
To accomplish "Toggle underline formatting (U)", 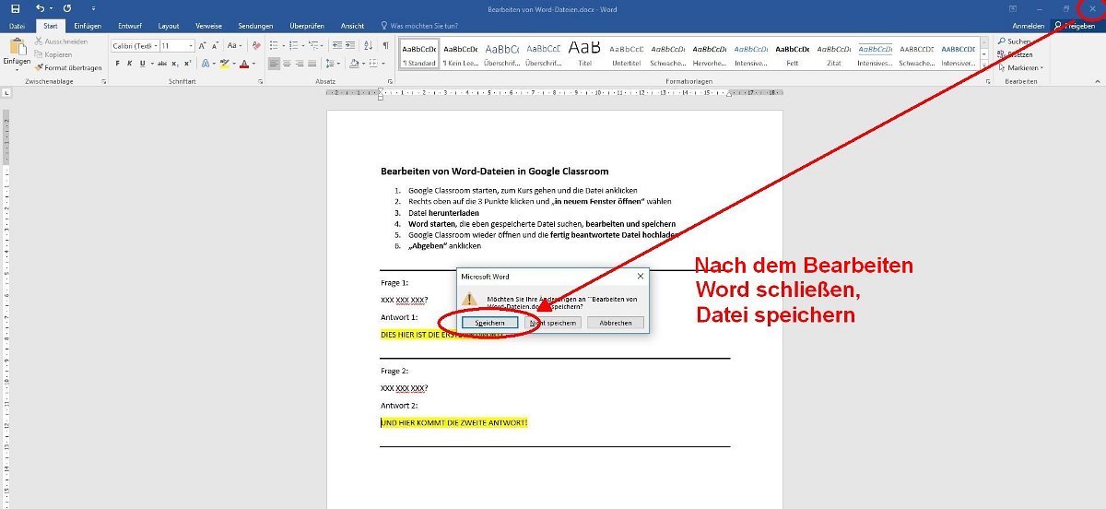I will pos(141,64).
